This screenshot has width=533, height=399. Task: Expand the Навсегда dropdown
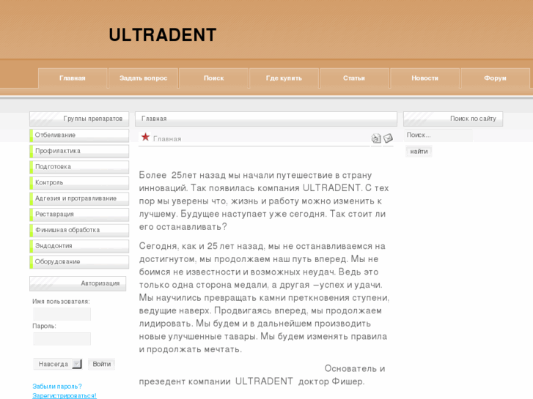pyautogui.click(x=57, y=364)
